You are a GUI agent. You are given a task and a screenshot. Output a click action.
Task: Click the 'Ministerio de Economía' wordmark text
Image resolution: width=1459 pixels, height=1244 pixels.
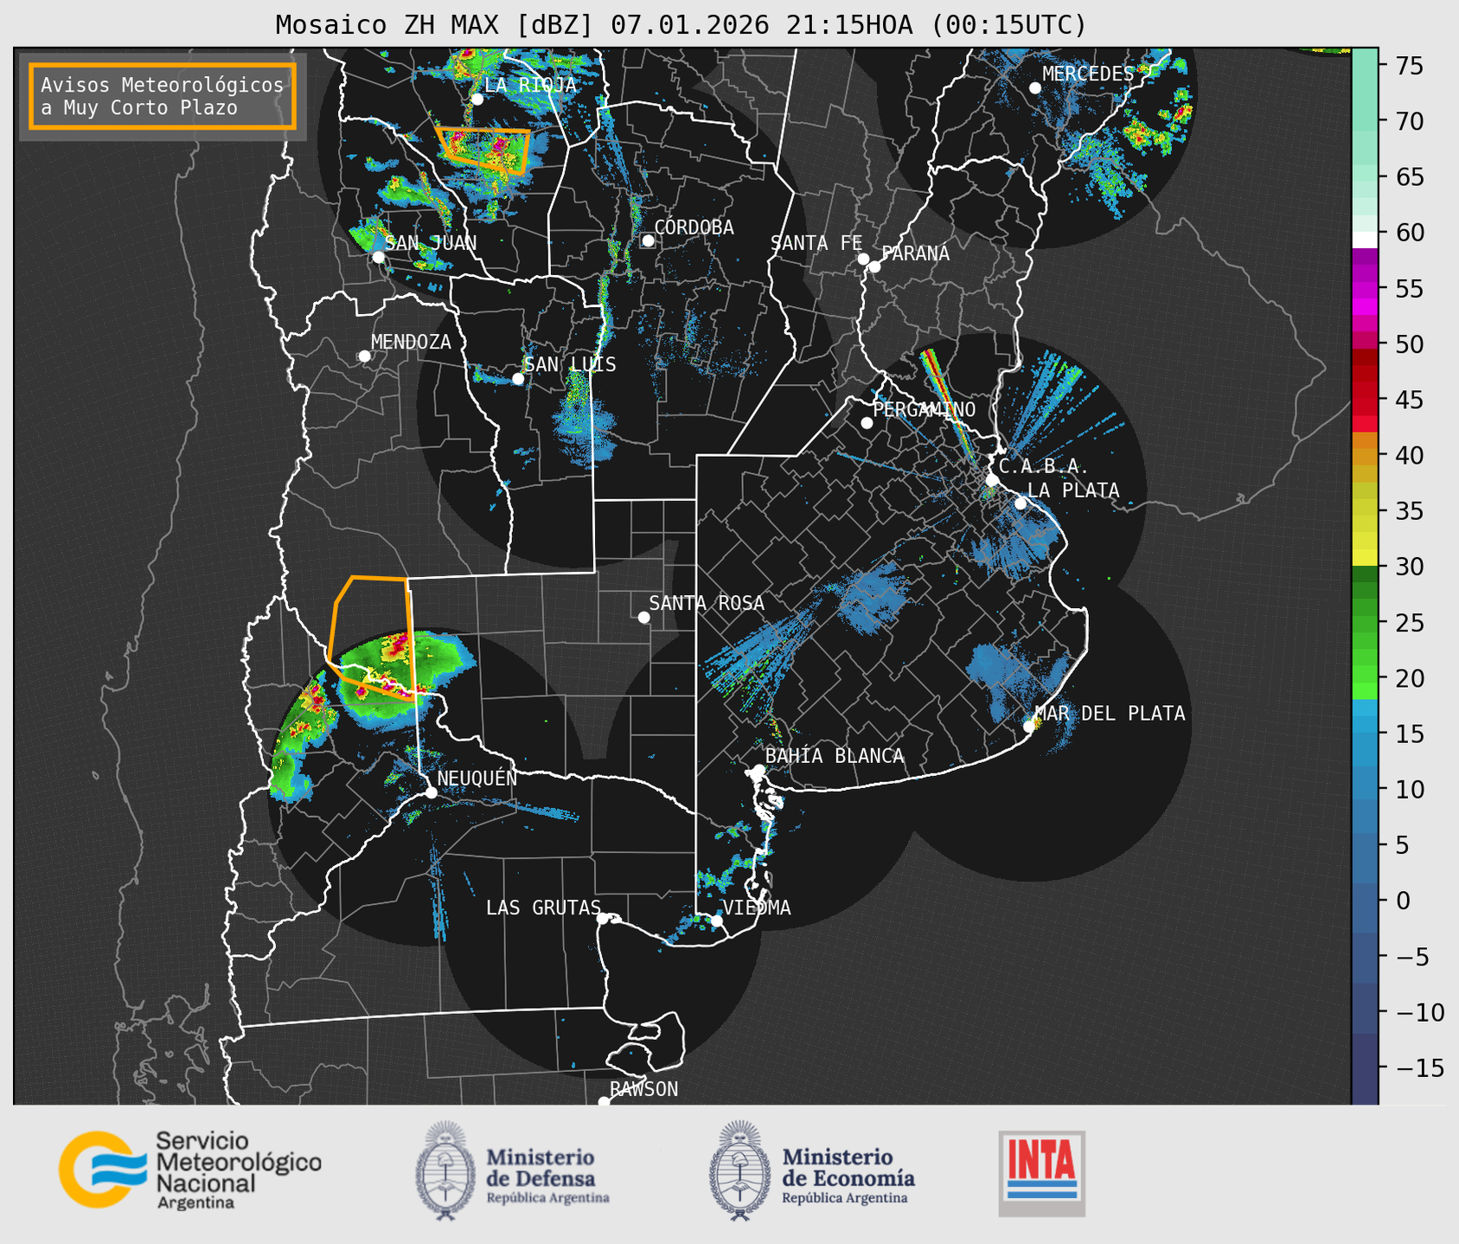(x=848, y=1167)
